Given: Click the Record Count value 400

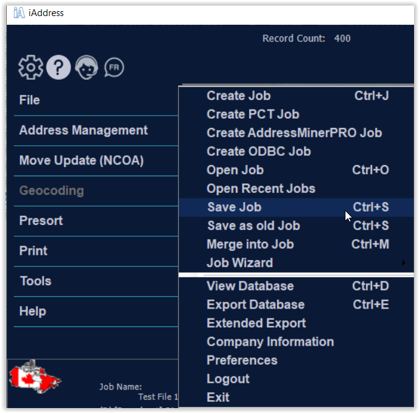Looking at the screenshot, I should point(342,38).
